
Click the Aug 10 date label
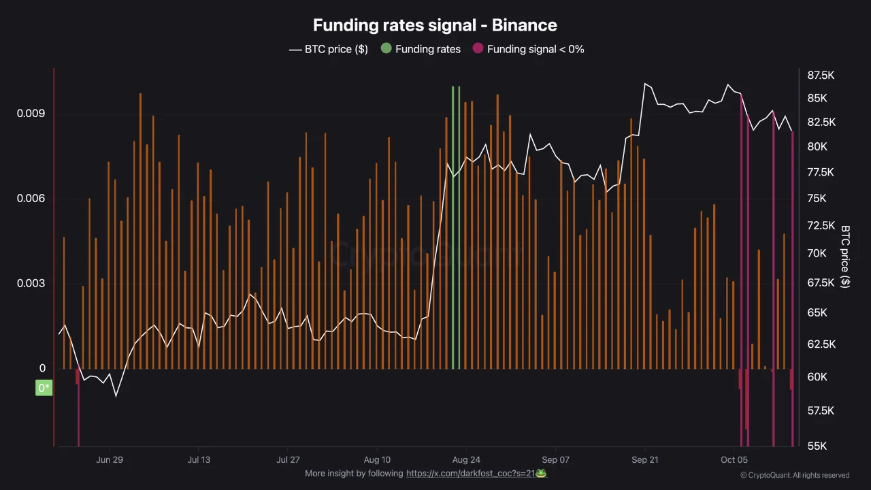[x=377, y=460]
